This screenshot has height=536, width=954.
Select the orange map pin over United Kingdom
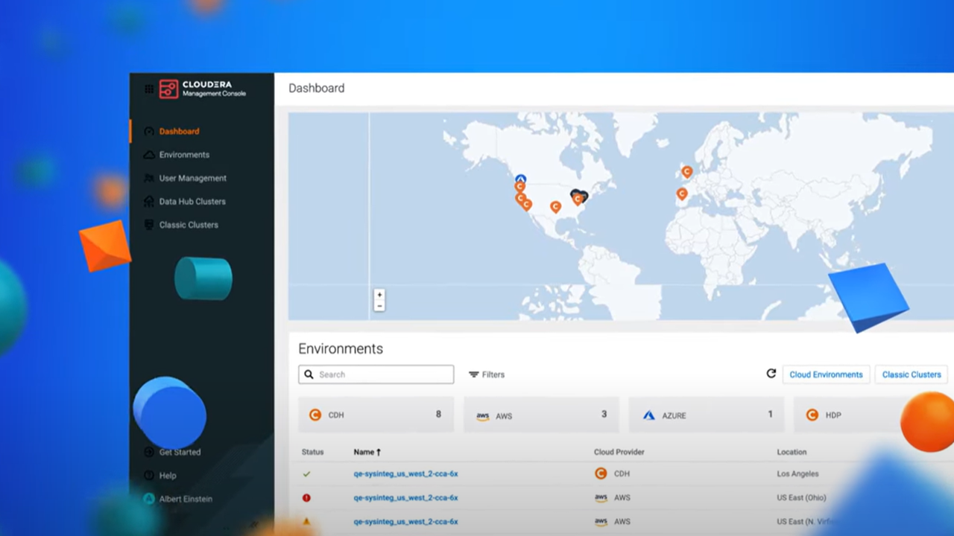(687, 172)
